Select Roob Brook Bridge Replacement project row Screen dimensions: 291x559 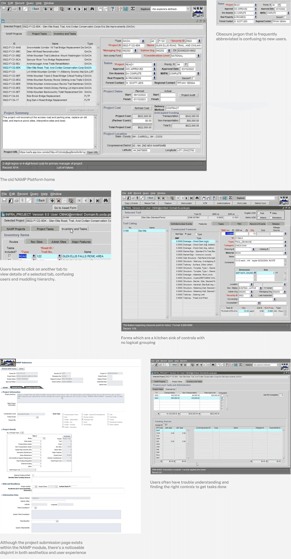pos(49,96)
